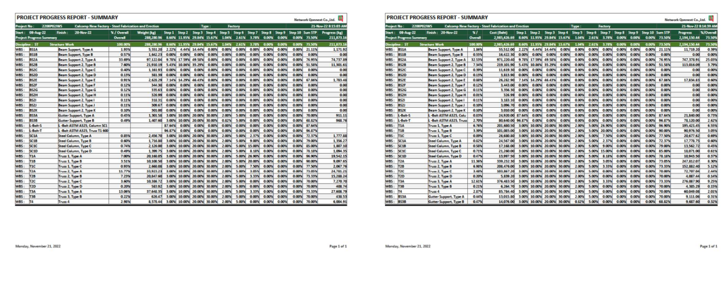Select BS1A weight value '5,551.20'
728x303 pixels.
155,49
